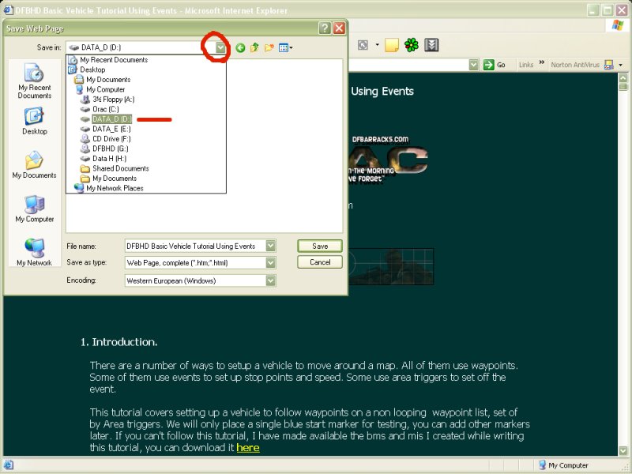Click the dialog Help question mark button
This screenshot has width=632, height=474.
325,28
